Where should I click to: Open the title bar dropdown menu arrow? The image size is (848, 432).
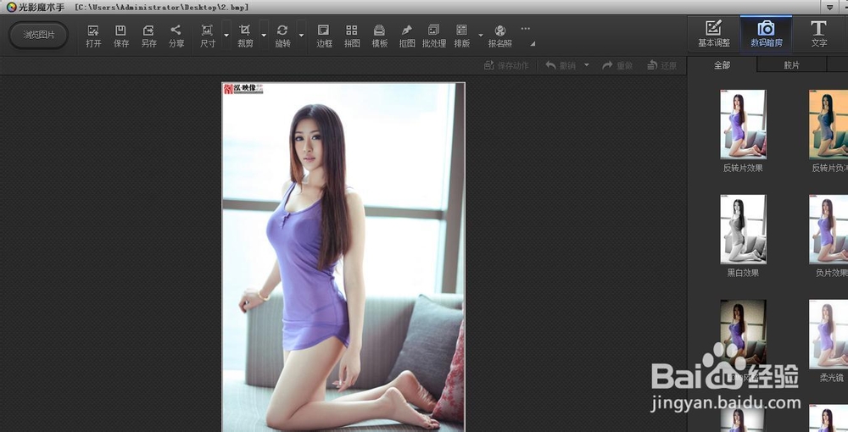click(829, 8)
